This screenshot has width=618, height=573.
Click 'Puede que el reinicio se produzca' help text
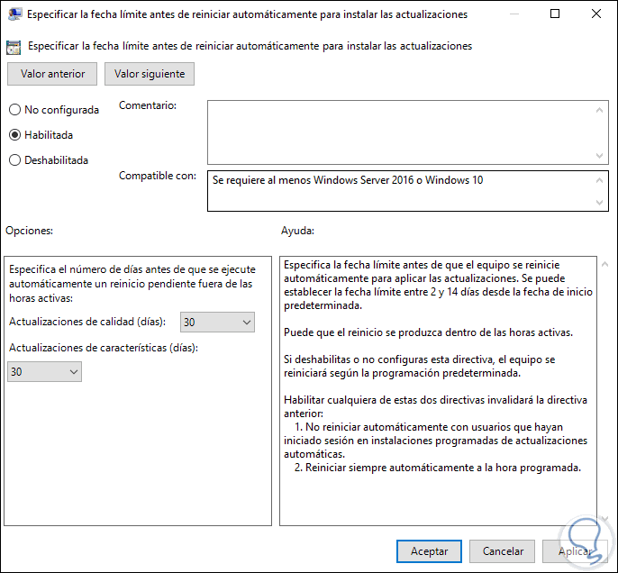point(429,332)
